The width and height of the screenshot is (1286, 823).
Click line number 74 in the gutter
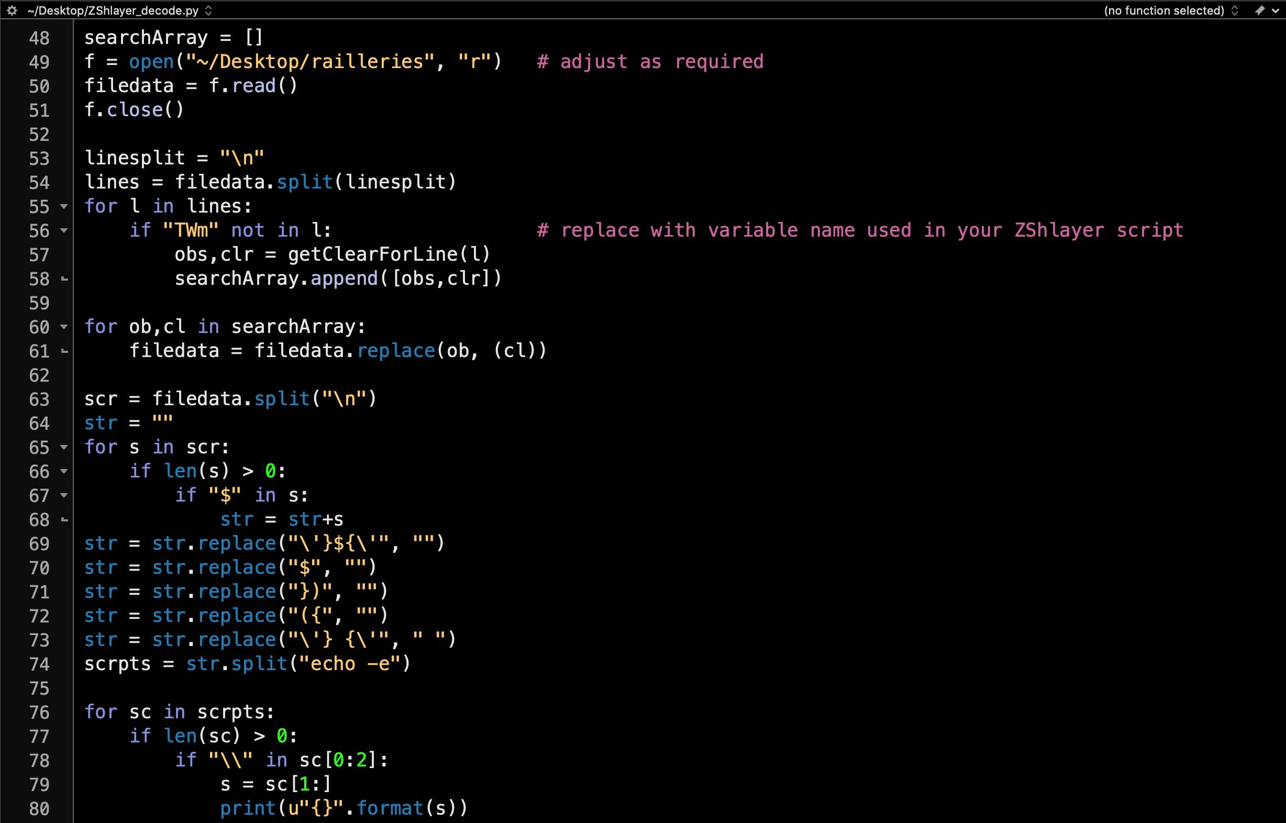click(x=39, y=664)
